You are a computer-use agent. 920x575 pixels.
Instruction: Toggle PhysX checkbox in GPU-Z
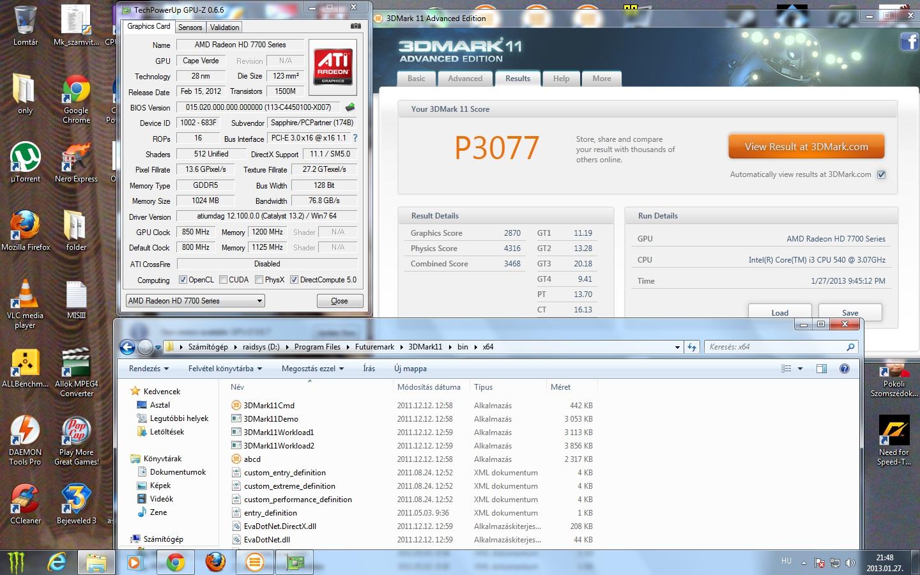tap(259, 280)
